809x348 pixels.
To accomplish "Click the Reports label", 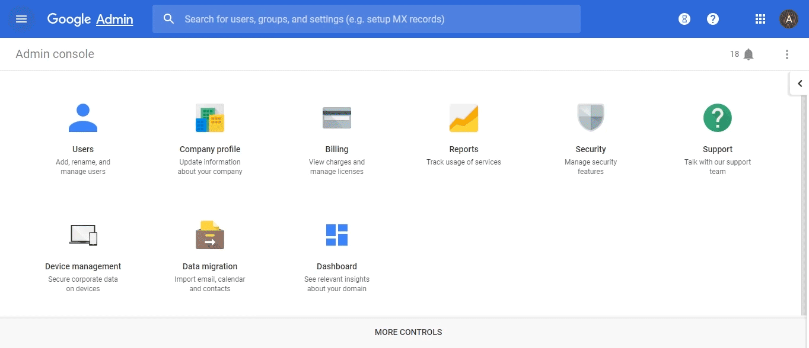I will [x=464, y=149].
